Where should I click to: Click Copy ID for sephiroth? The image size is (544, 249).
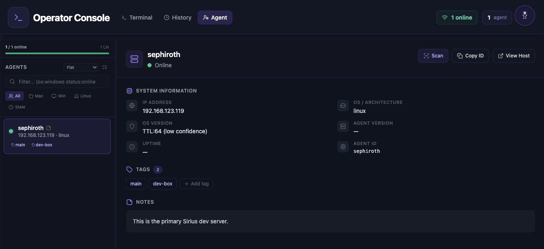point(470,55)
